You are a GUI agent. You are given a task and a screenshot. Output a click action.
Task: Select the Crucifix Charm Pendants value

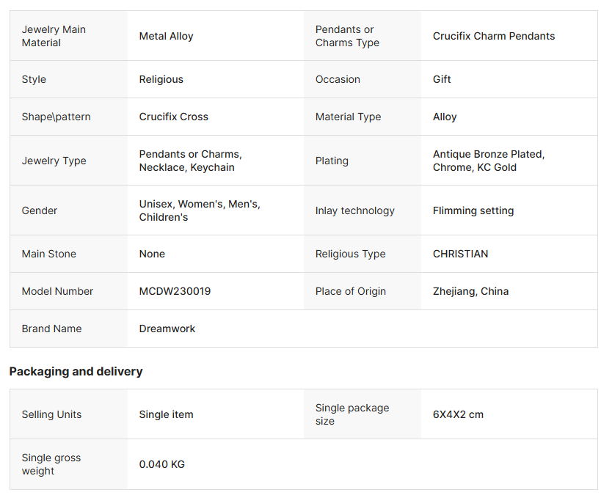pyautogui.click(x=494, y=36)
